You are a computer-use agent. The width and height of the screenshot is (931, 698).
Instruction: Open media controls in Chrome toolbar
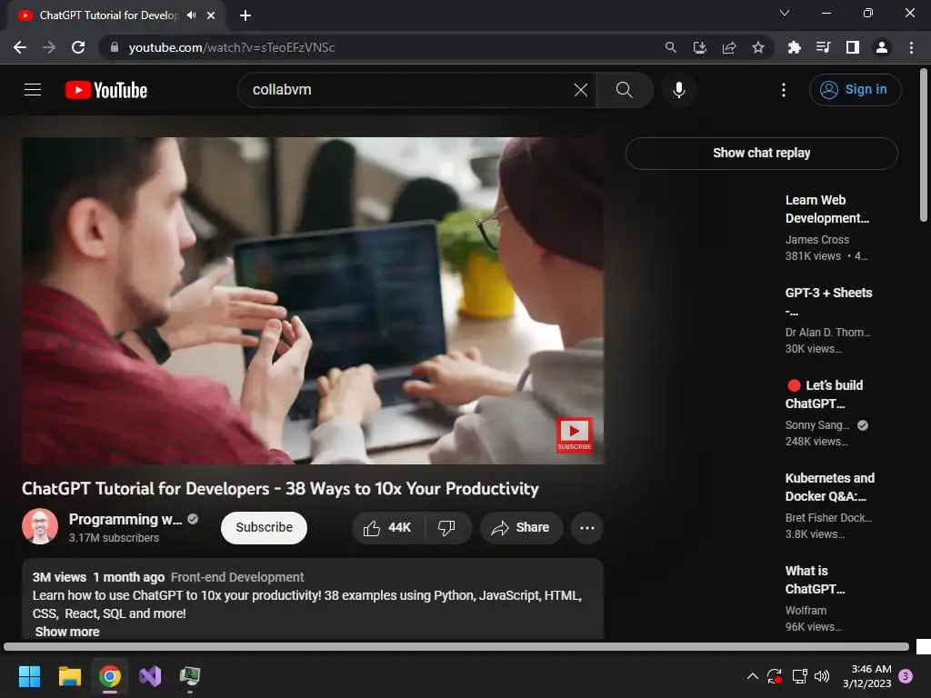[823, 47]
